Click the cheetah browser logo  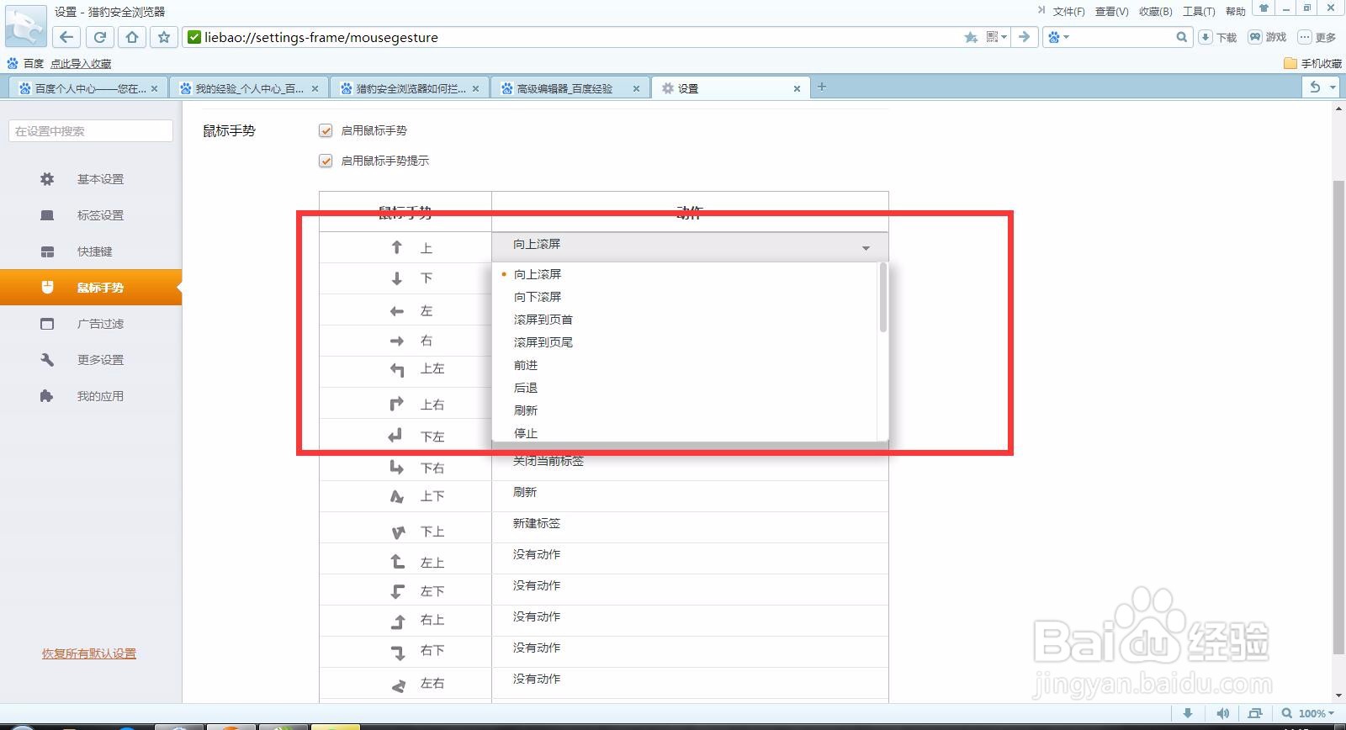pyautogui.click(x=25, y=26)
